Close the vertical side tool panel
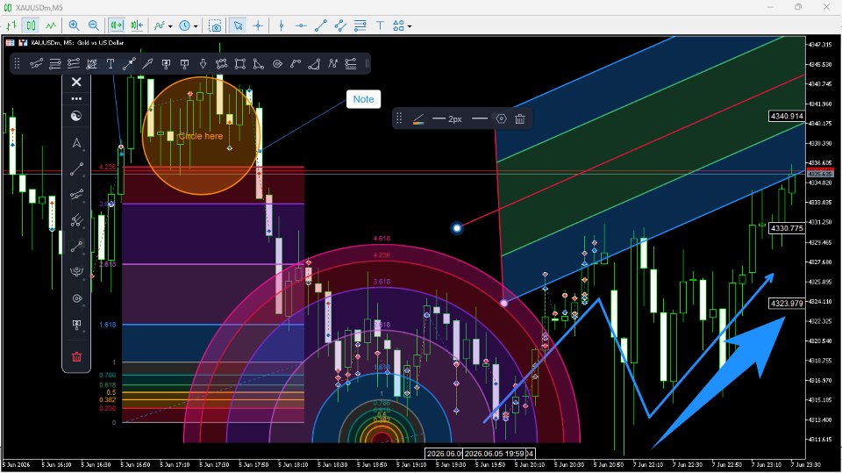Image resolution: width=842 pixels, height=473 pixels. pyautogui.click(x=76, y=82)
